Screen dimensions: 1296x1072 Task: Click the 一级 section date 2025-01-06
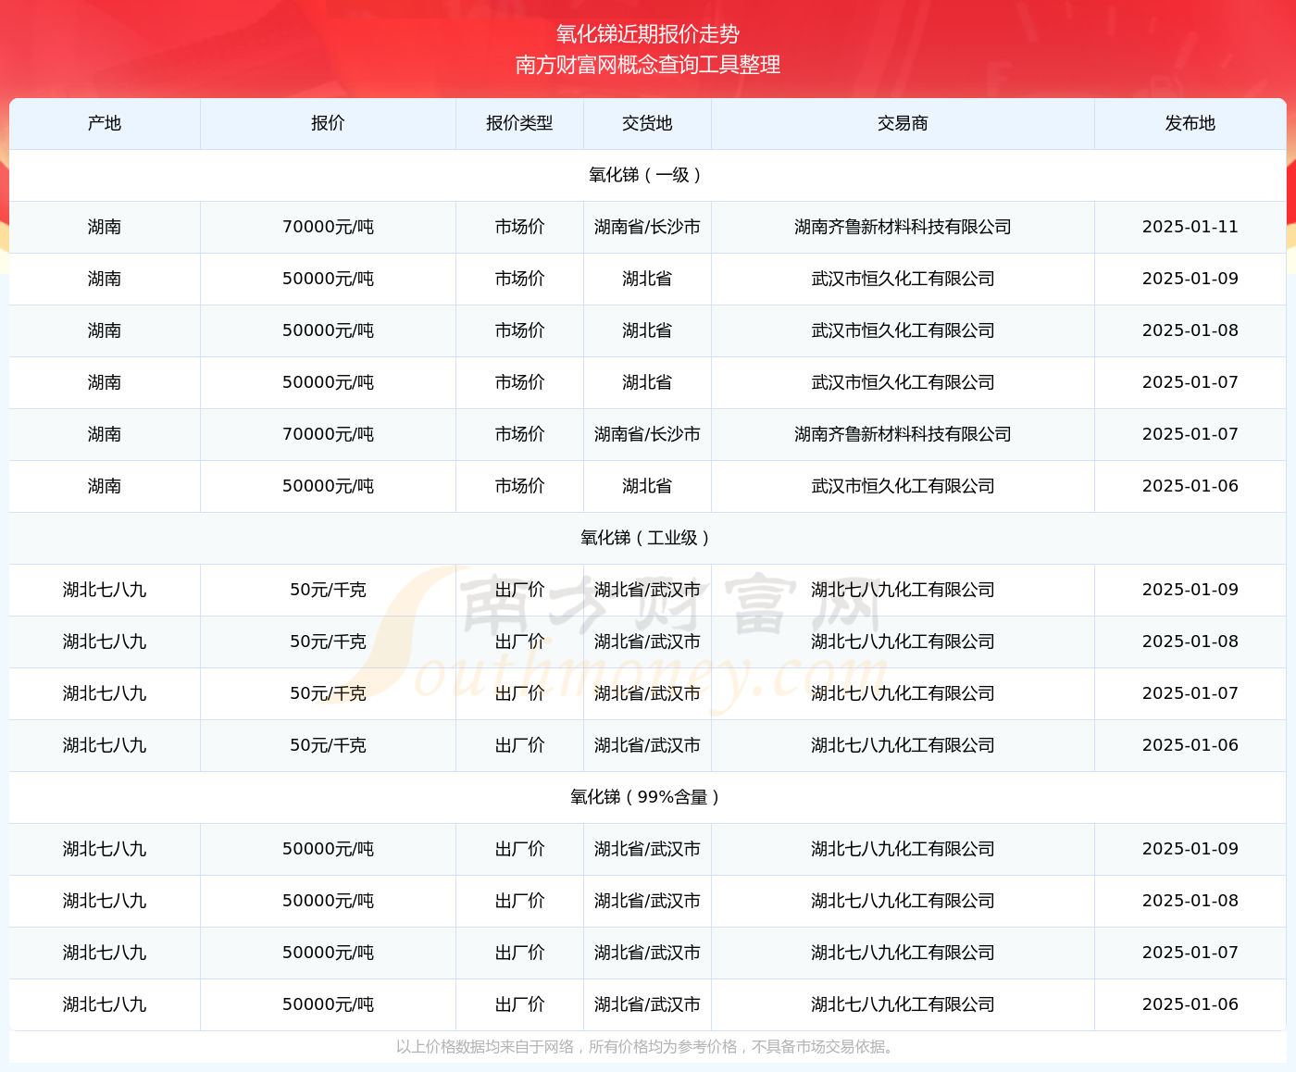coord(1190,486)
